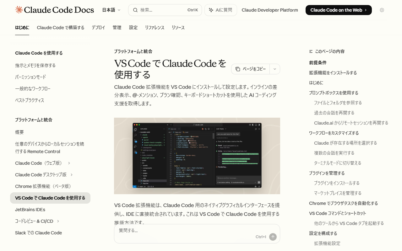The width and height of the screenshot is (402, 251).
Task: Select the sparkle icon on AIに質問
Action: pyautogui.click(x=212, y=10)
